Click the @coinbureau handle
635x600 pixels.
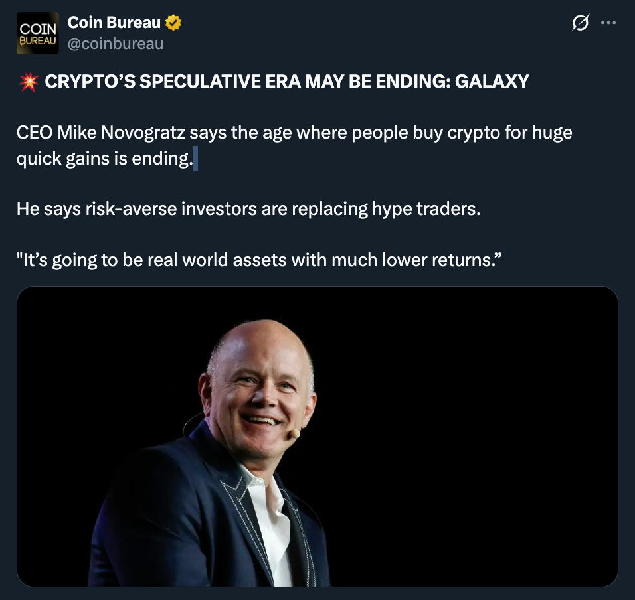116,44
